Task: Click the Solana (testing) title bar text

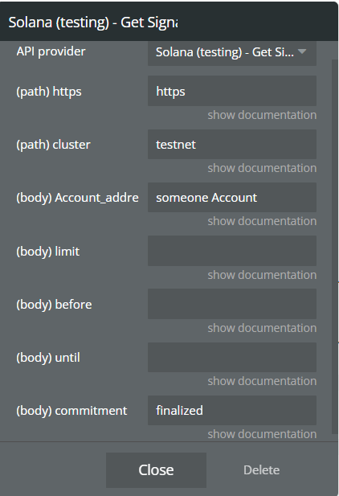Action: pos(93,23)
